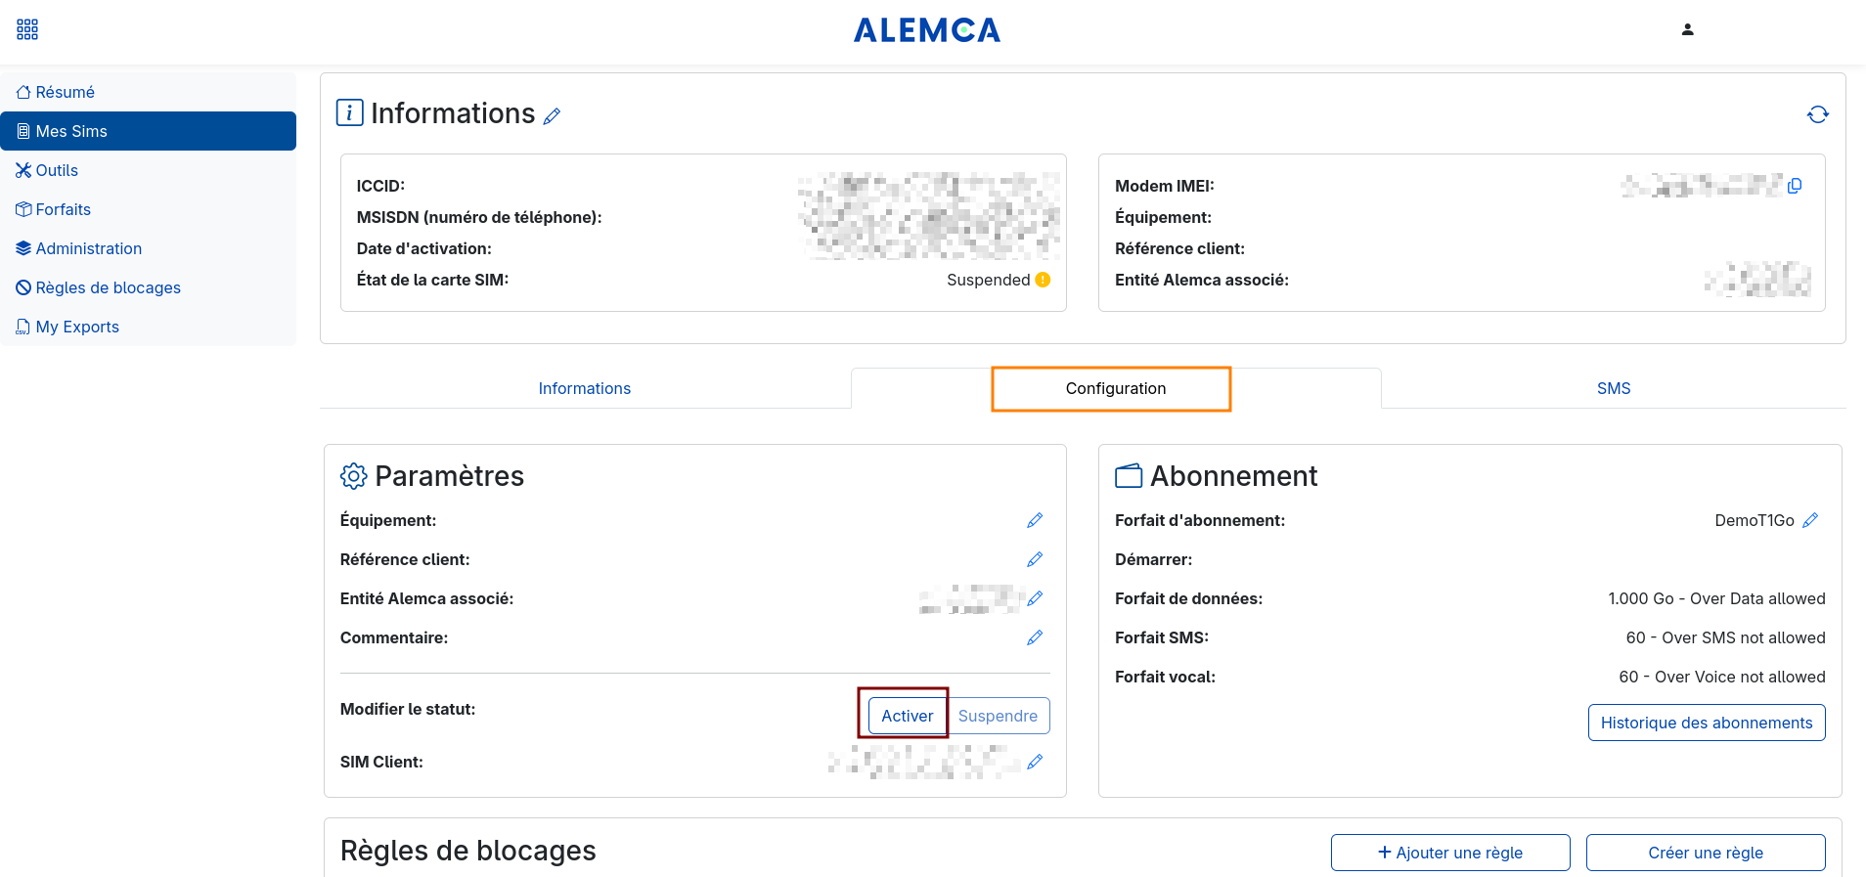Select the Configuration tab
The height and width of the screenshot is (877, 1866).
pyautogui.click(x=1115, y=388)
